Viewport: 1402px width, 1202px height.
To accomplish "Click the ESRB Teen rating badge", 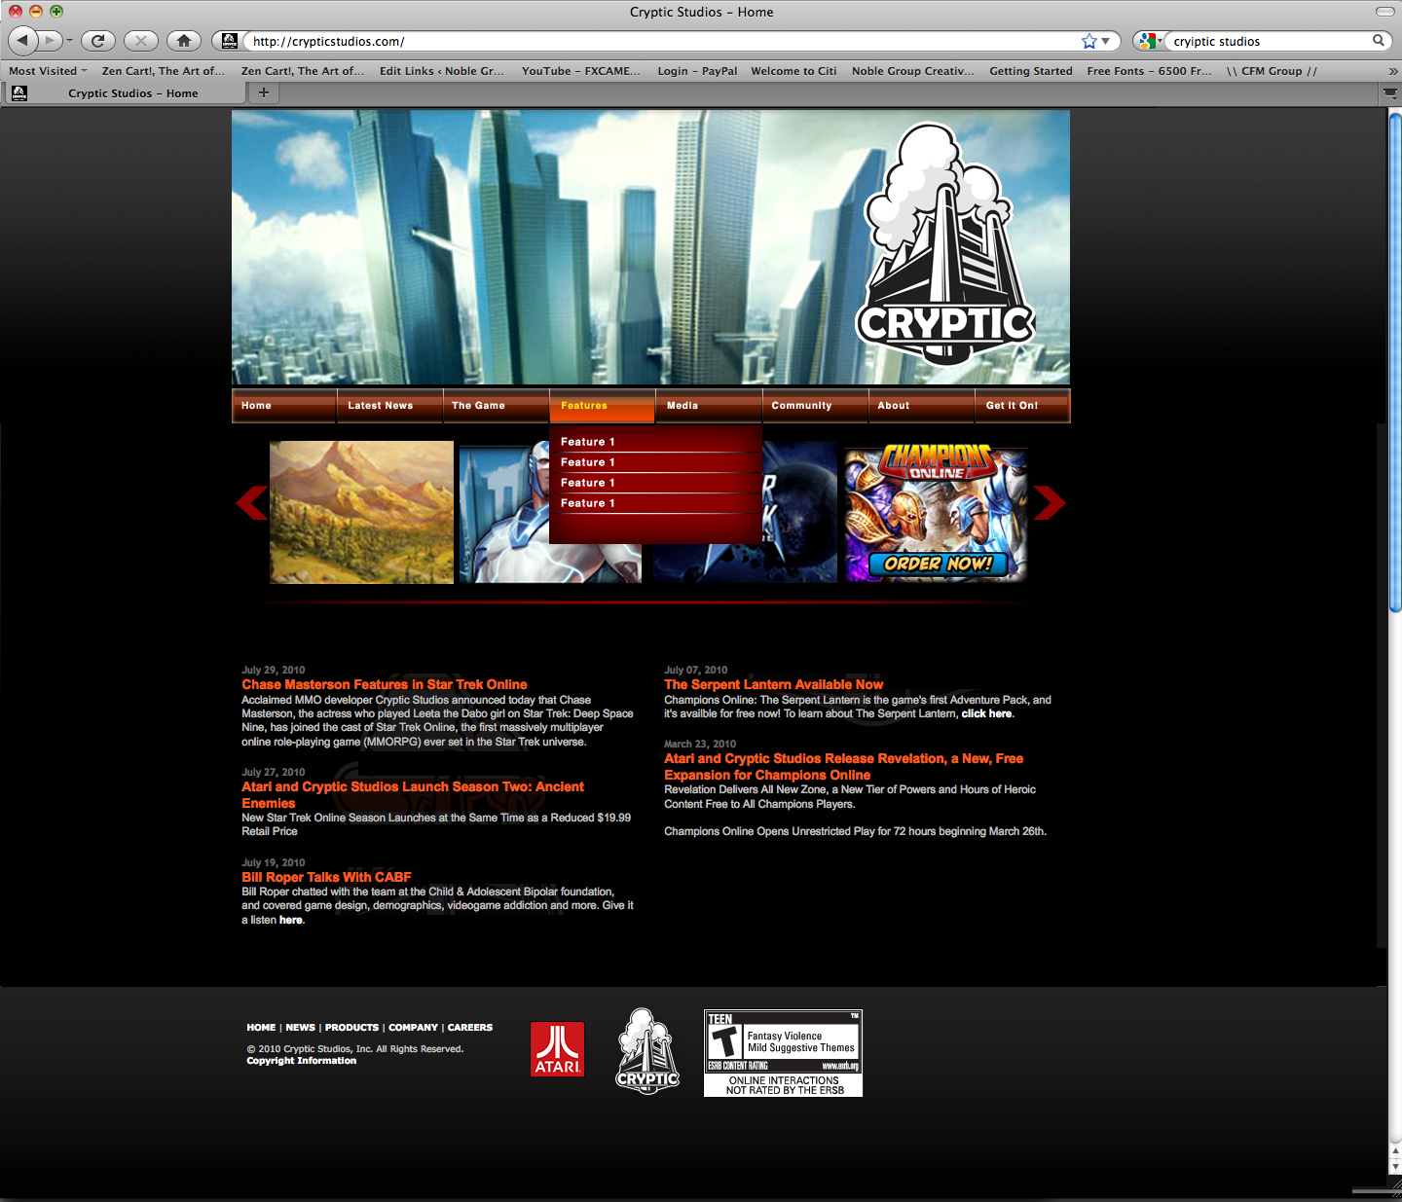I will click(x=783, y=1053).
